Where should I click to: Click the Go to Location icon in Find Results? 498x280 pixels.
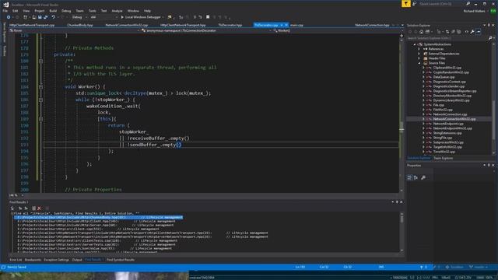pyautogui.click(x=12, y=208)
